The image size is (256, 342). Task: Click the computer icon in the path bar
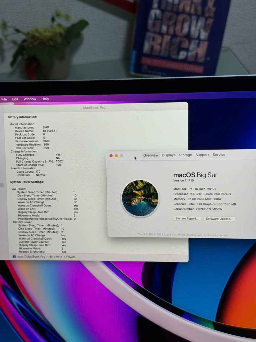[14, 256]
